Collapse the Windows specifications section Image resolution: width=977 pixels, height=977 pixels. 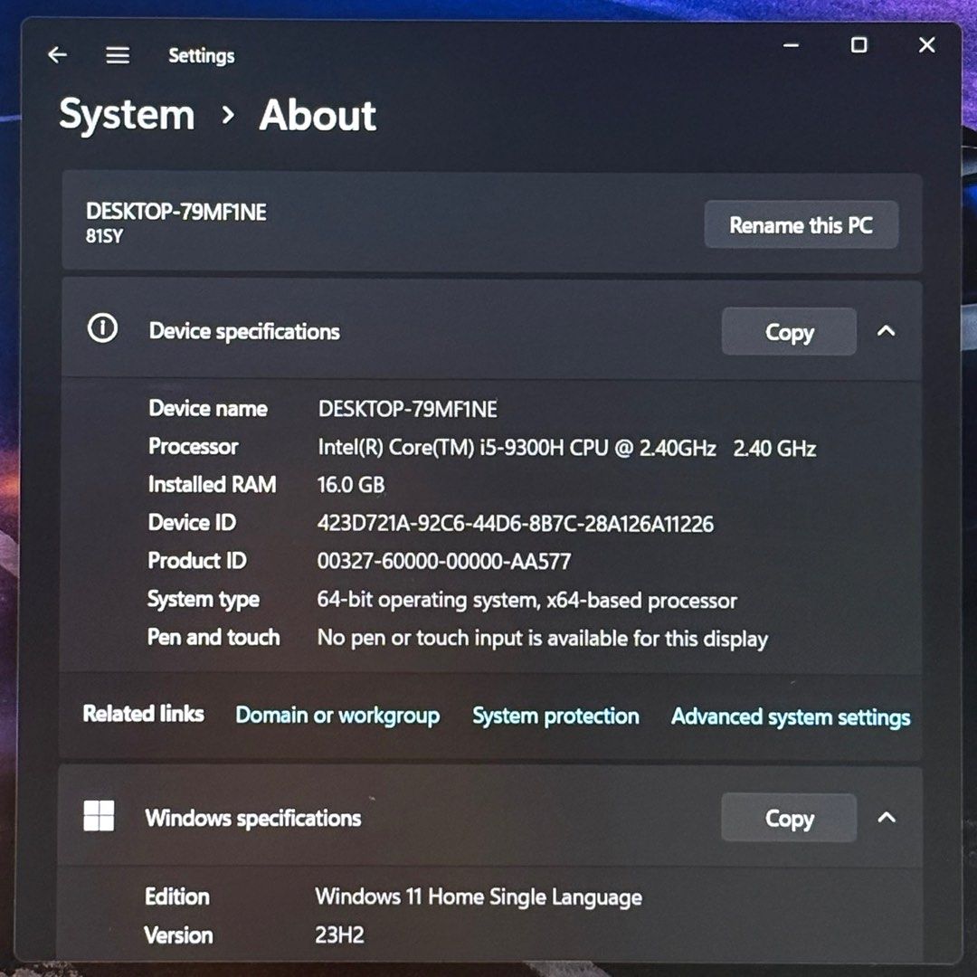click(886, 817)
